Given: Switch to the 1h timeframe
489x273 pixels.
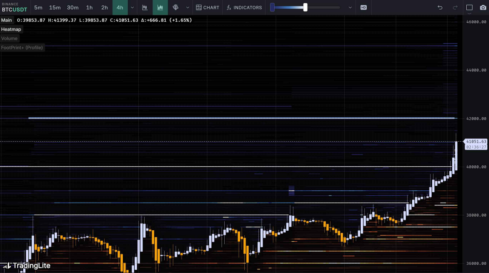Looking at the screenshot, I should [x=89, y=7].
